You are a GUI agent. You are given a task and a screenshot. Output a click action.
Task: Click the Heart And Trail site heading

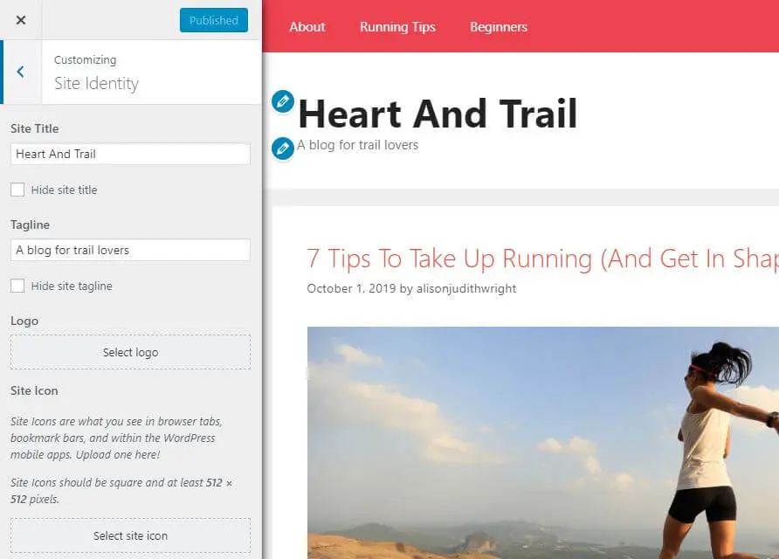click(438, 114)
